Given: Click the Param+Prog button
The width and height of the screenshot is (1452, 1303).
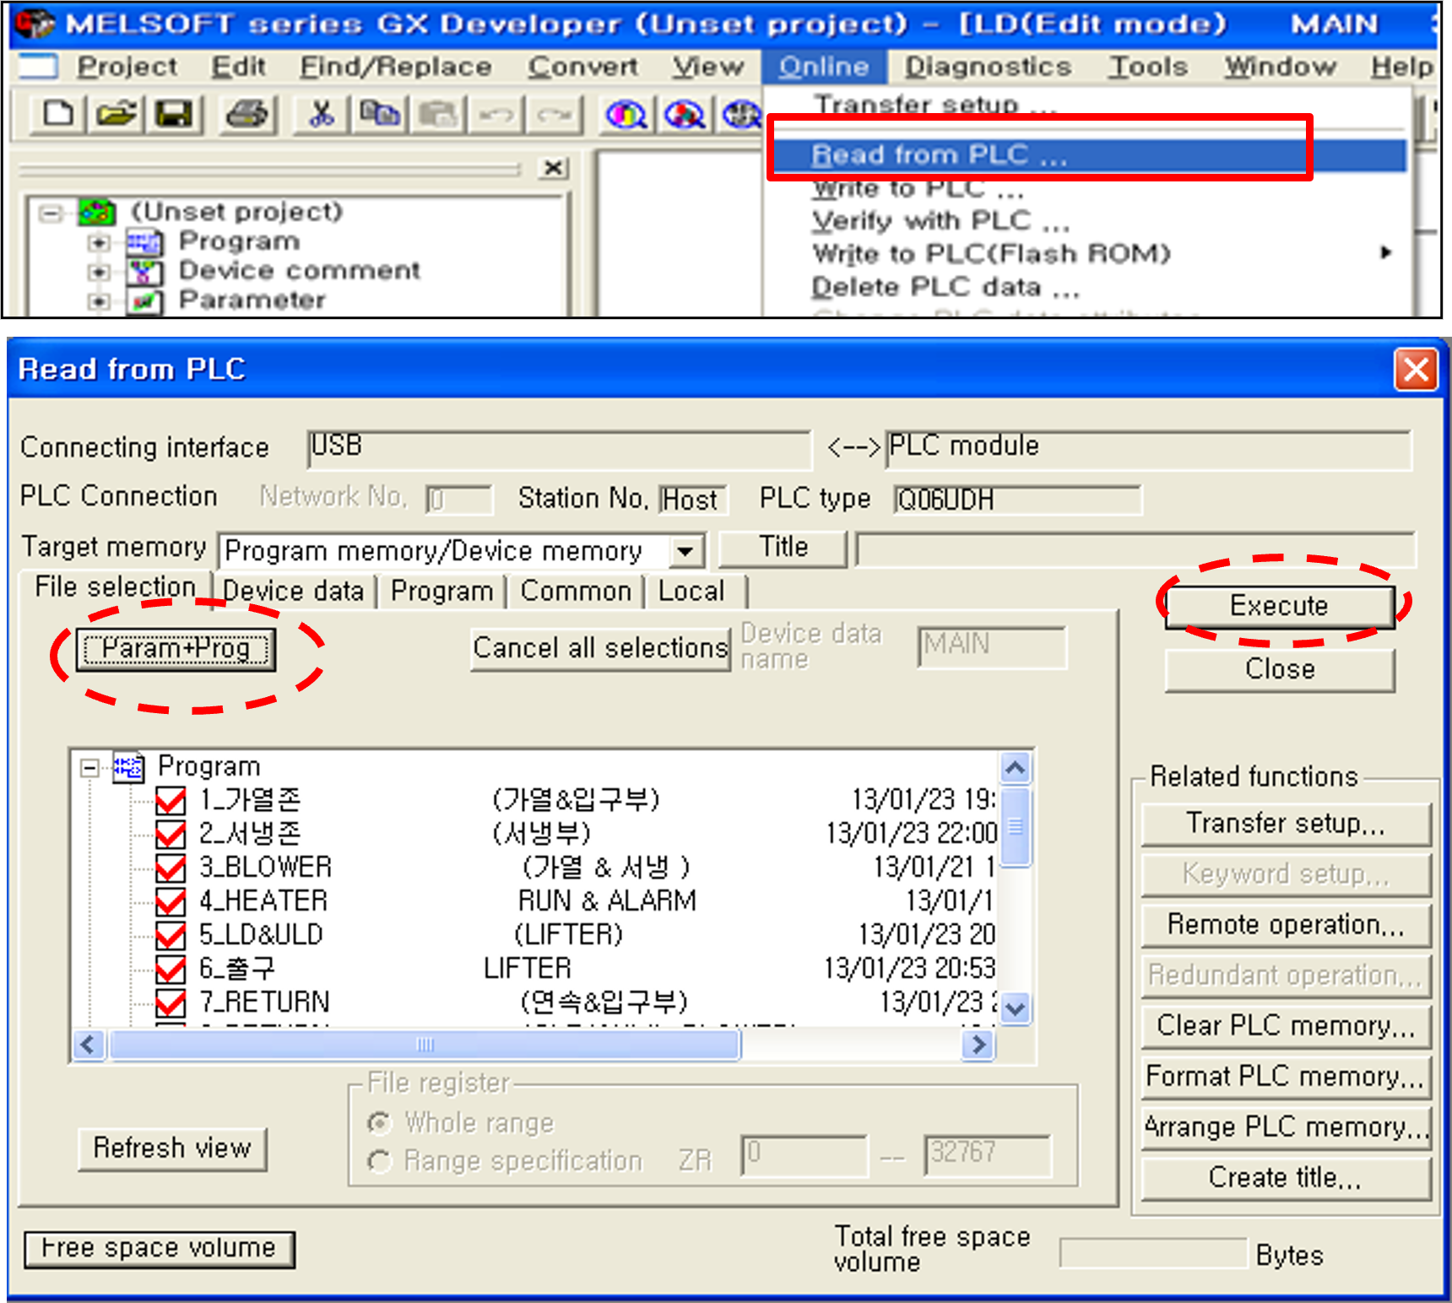Looking at the screenshot, I should click(176, 649).
